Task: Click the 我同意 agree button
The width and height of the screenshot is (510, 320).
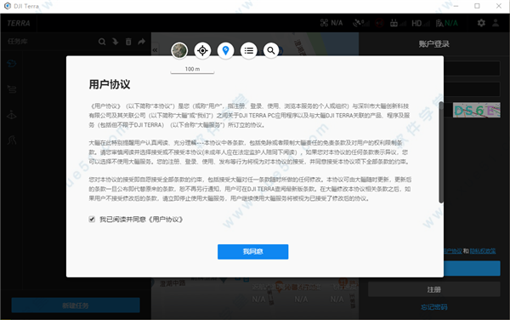Action: pos(252,252)
